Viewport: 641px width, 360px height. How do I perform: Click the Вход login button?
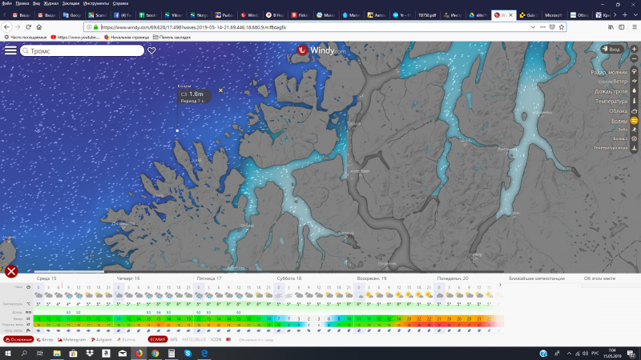pyautogui.click(x=611, y=50)
